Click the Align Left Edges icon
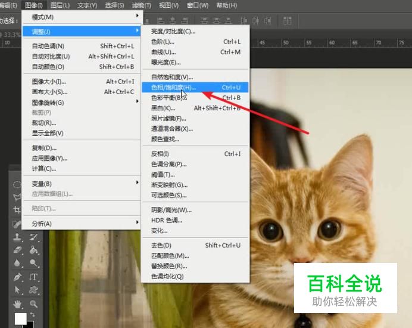This screenshot has height=328, width=412. coord(161,20)
